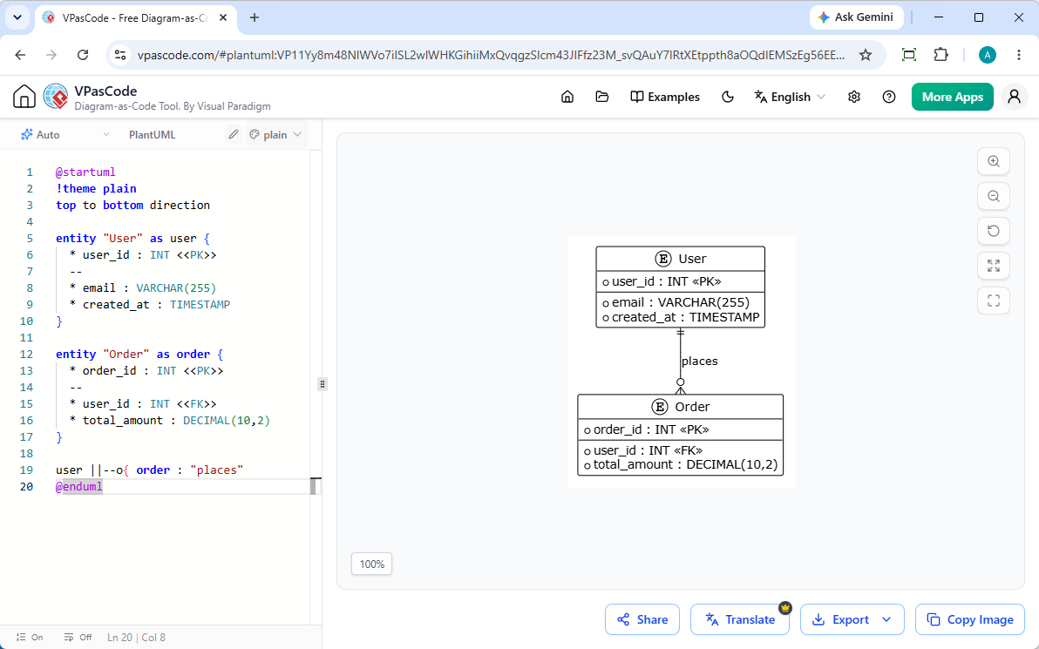Zoom out of the diagram

pos(994,196)
